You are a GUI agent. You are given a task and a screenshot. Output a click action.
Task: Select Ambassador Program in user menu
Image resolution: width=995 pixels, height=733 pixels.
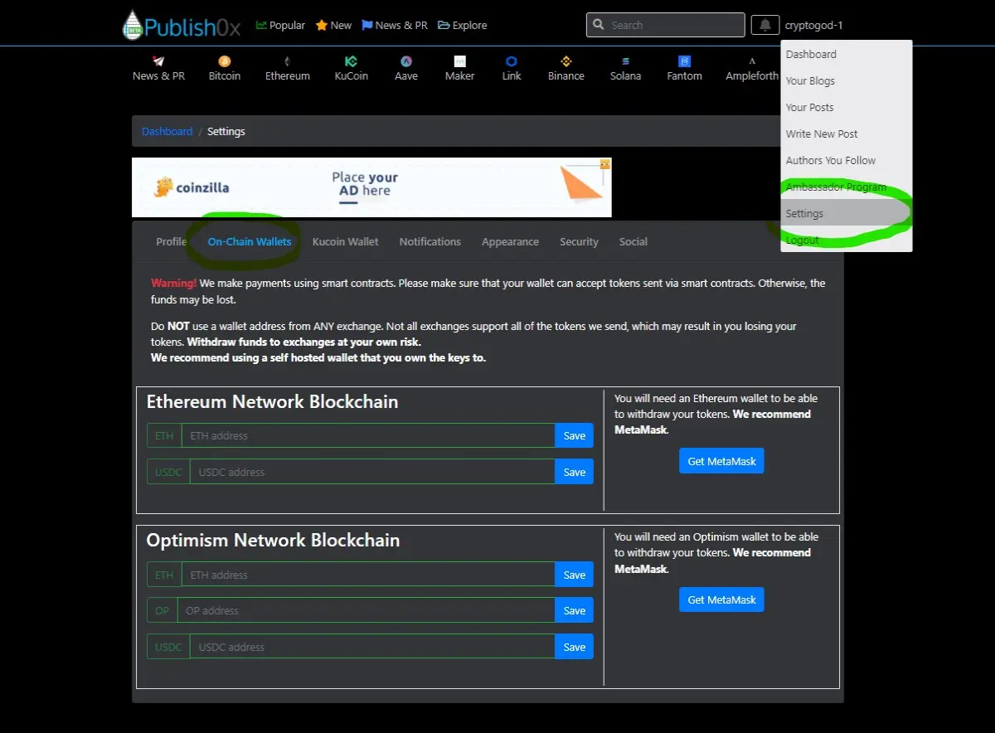(x=846, y=187)
